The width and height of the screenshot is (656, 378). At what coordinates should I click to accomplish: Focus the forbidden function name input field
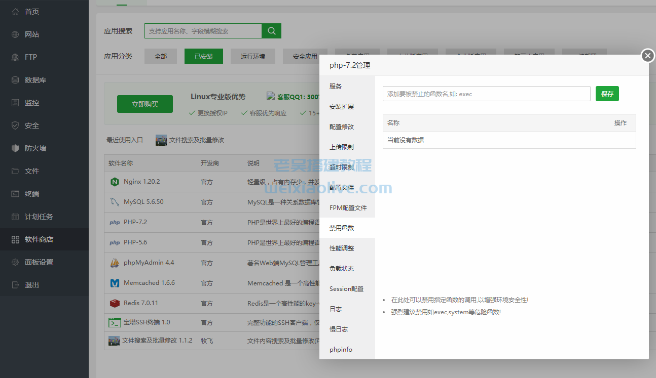point(486,94)
